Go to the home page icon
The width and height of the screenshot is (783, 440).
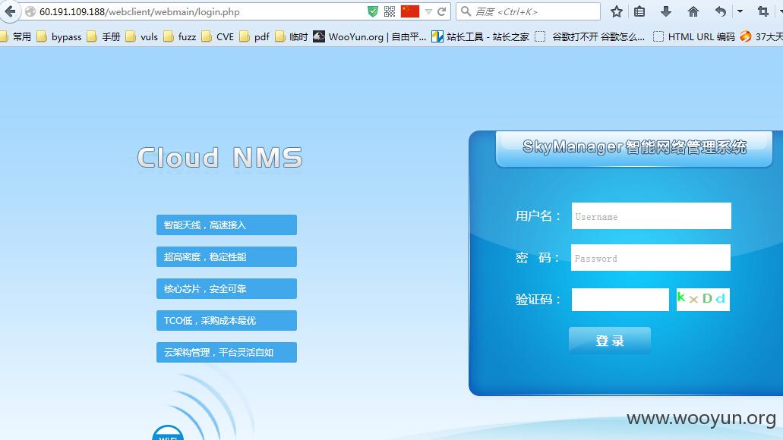click(693, 11)
